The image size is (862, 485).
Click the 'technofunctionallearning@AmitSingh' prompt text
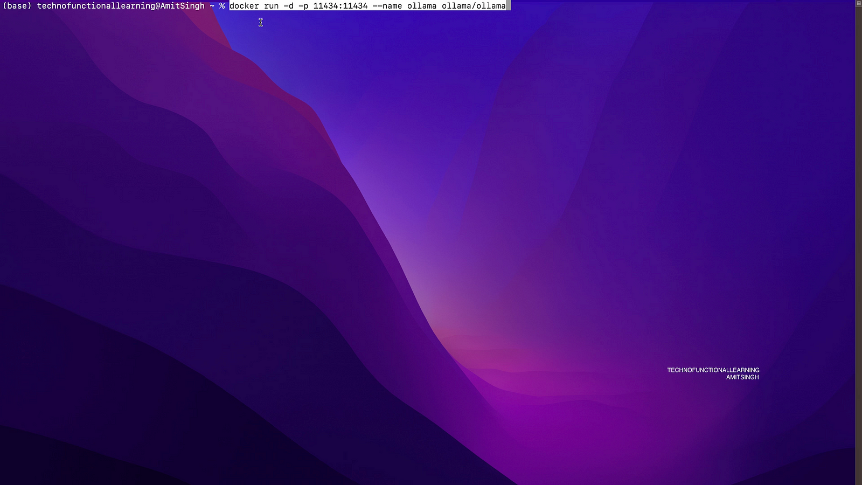pos(121,6)
